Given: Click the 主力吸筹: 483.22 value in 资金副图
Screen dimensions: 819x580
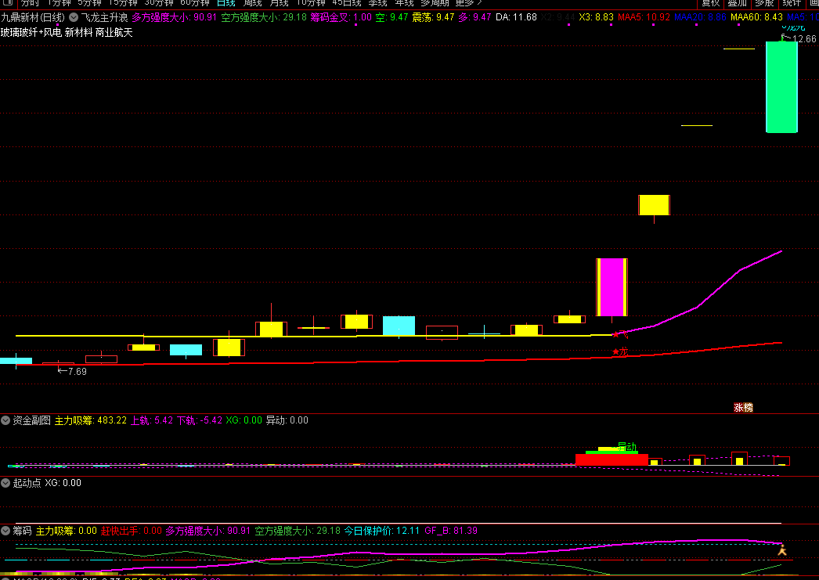Looking at the screenshot, I should point(90,420).
